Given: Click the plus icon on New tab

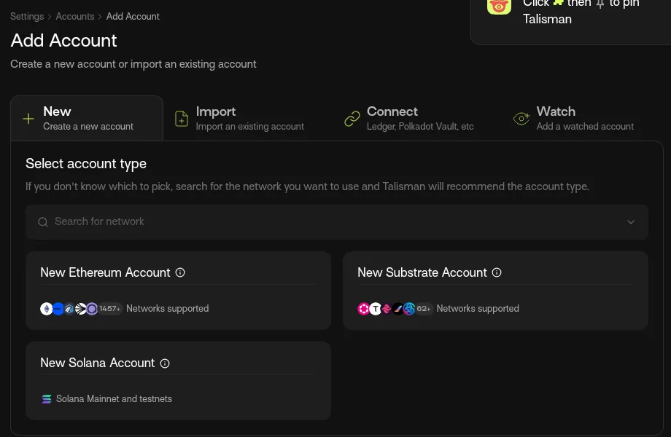Looking at the screenshot, I should click(x=28, y=119).
